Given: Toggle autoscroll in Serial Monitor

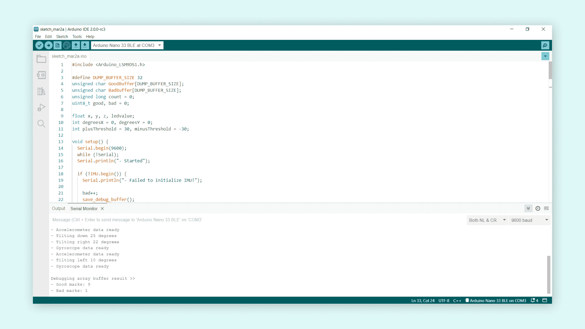Looking at the screenshot, I should click(x=528, y=208).
